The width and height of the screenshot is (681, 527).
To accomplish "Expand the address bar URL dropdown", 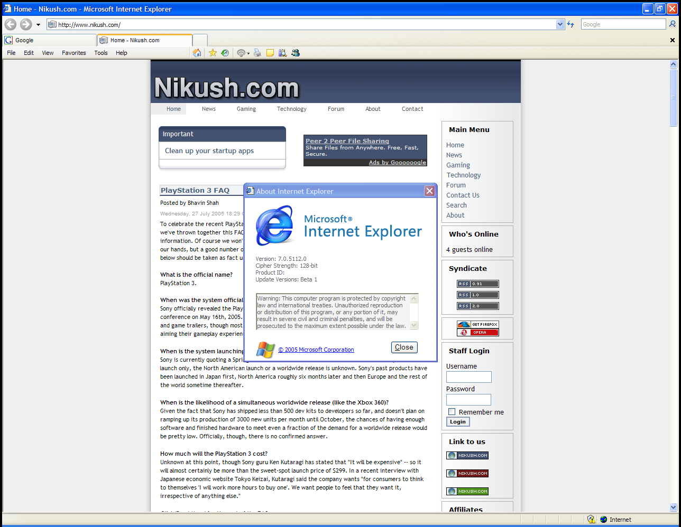I will [560, 24].
